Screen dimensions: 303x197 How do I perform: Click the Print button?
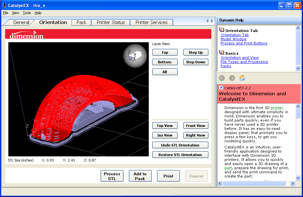pyautogui.click(x=168, y=176)
